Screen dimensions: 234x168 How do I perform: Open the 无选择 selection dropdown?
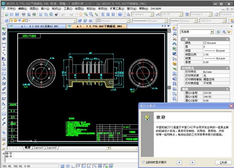(197, 32)
